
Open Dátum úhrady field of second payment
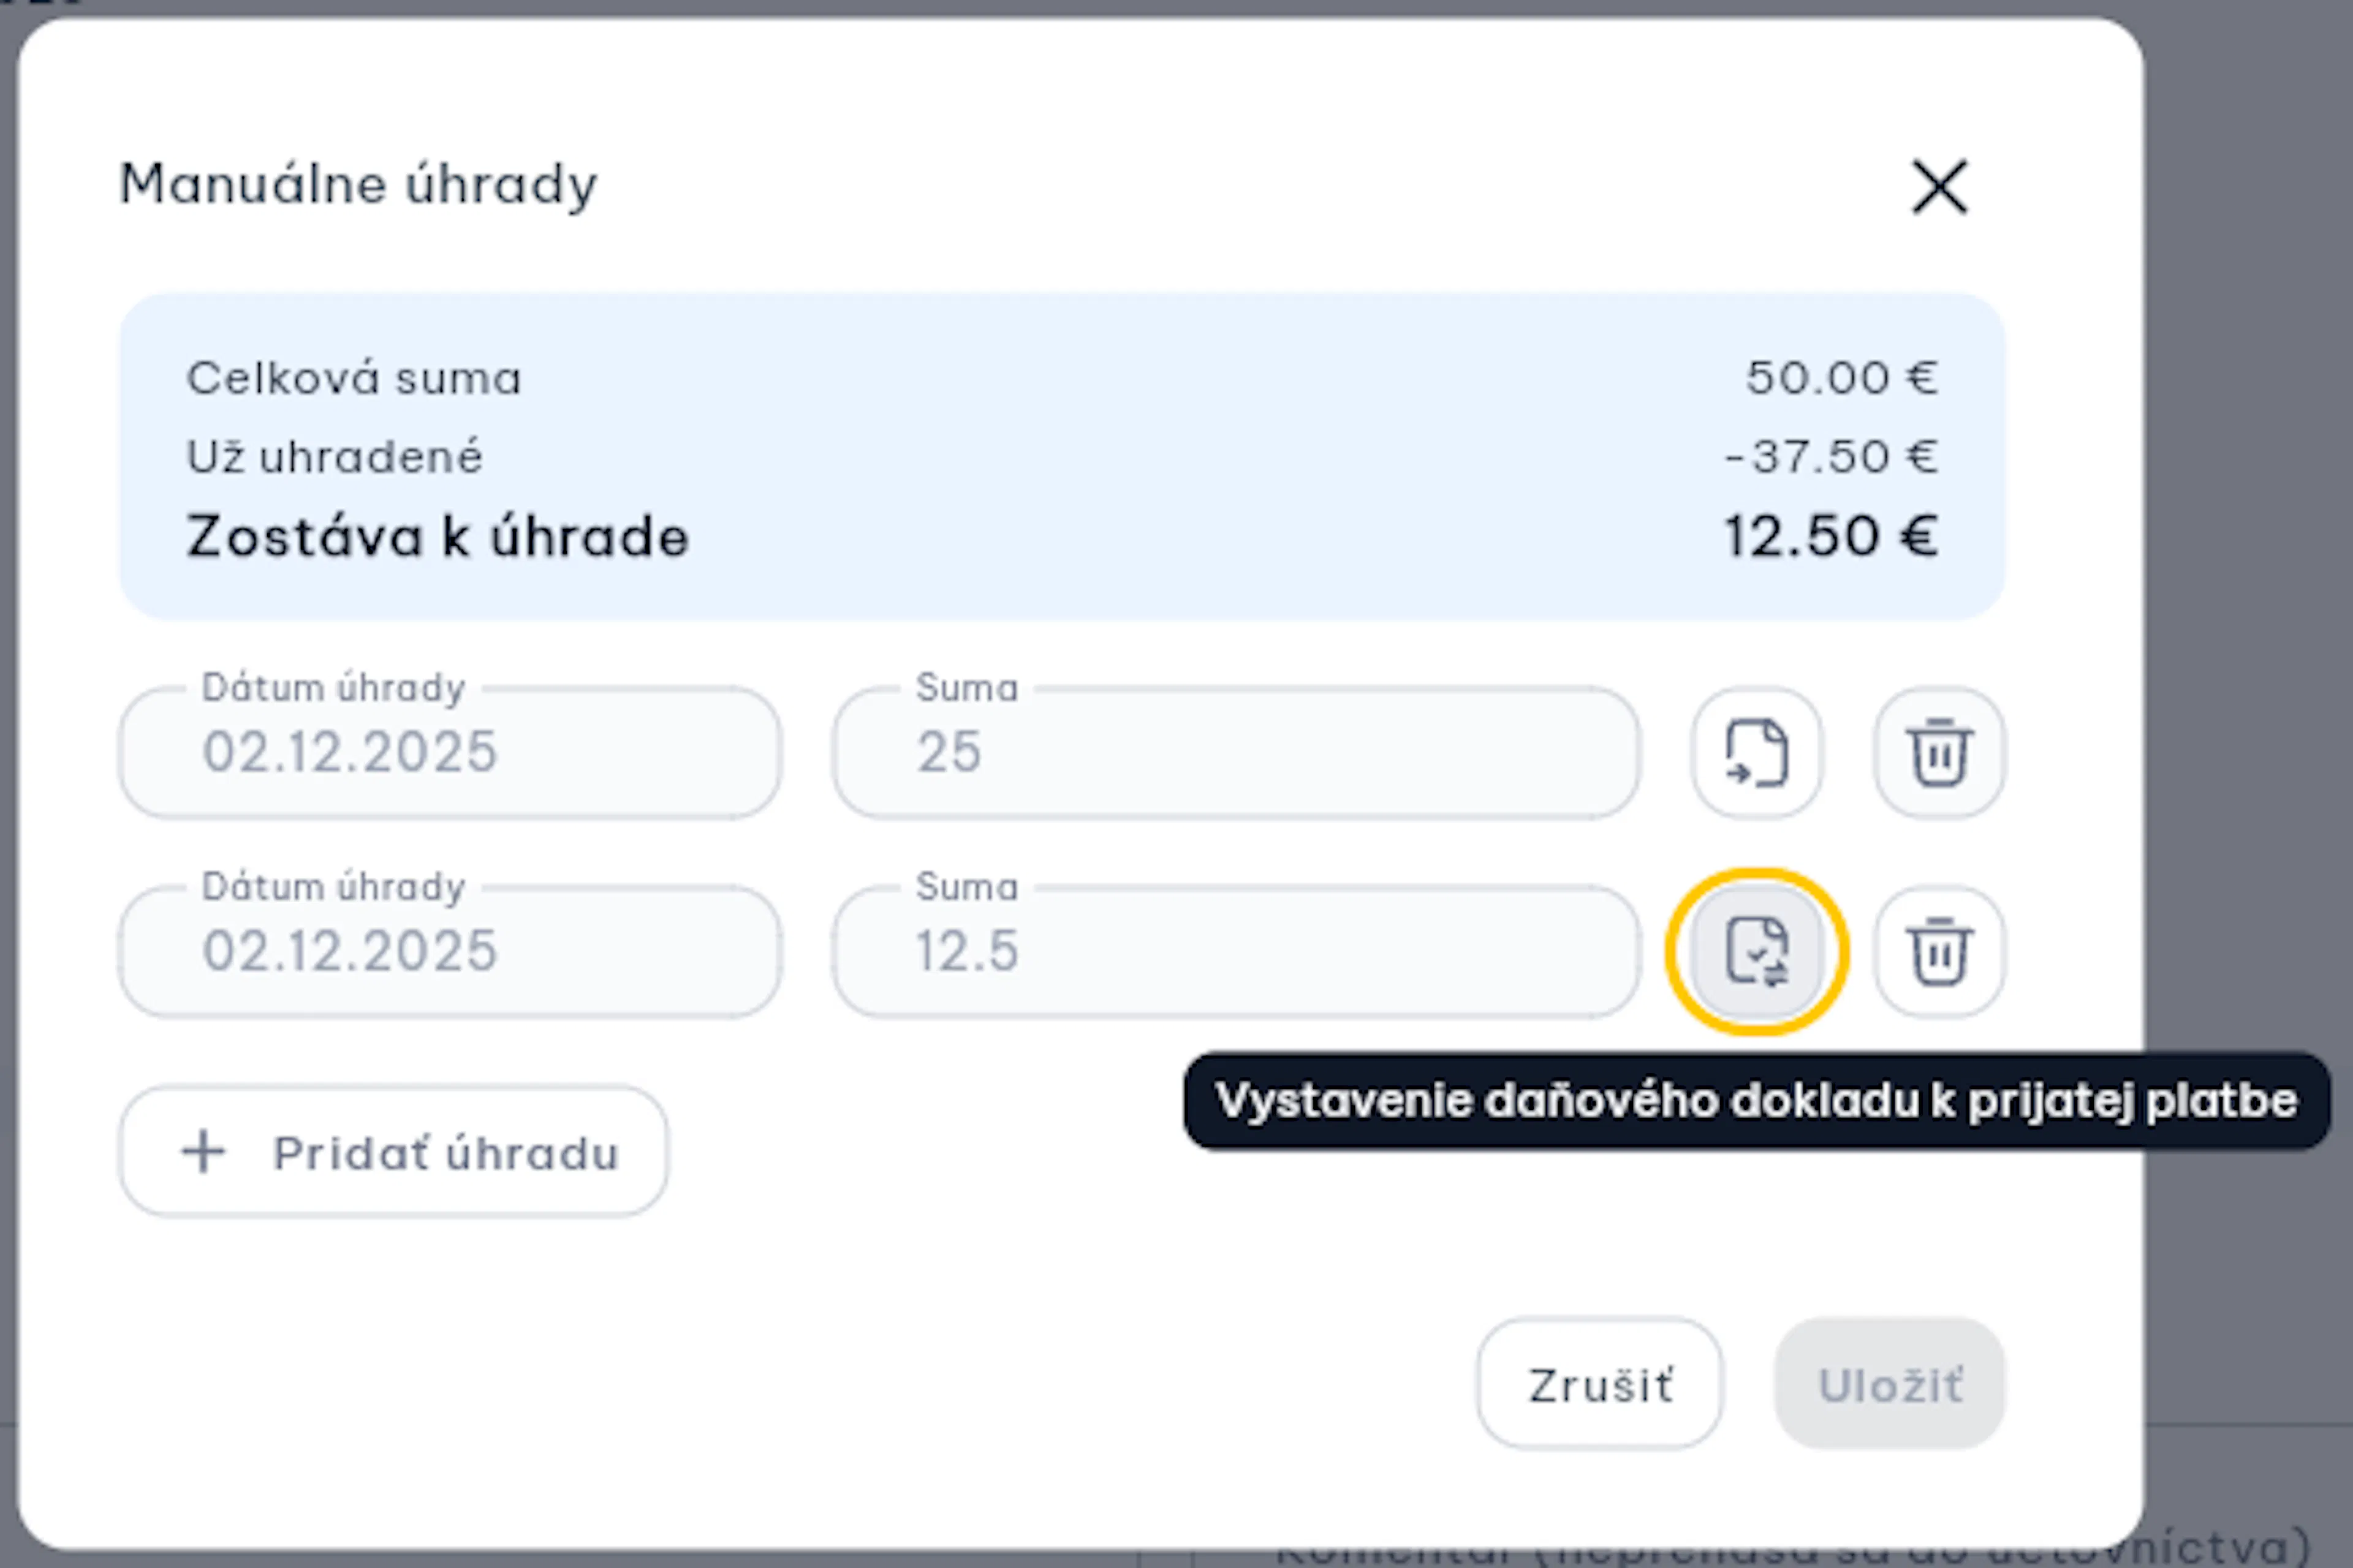coord(449,951)
